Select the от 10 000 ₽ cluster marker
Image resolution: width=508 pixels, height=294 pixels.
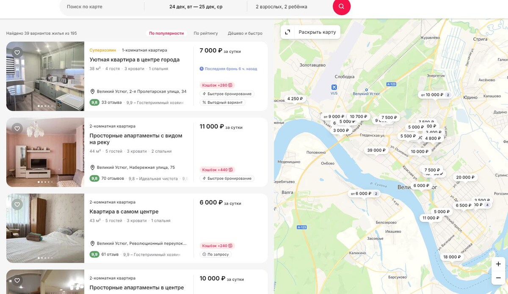tap(434, 95)
